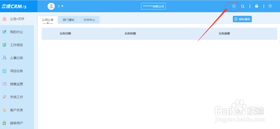Open 超级用户 menu label
The height and width of the screenshot is (129, 280).
[x=17, y=123]
